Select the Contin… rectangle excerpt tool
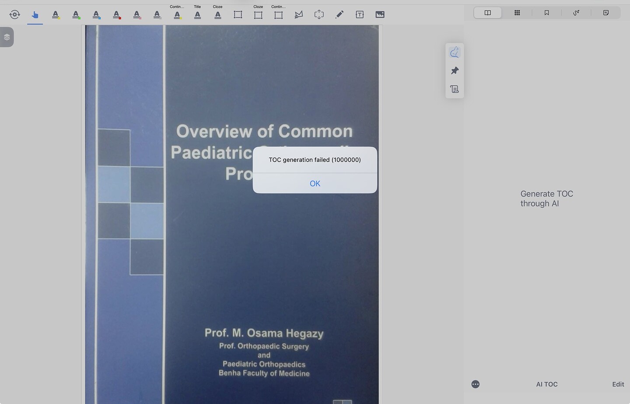The height and width of the screenshot is (404, 630). coord(278,14)
